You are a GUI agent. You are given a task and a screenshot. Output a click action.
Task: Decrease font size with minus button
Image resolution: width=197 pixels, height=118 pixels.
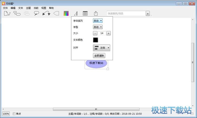pos(95,33)
